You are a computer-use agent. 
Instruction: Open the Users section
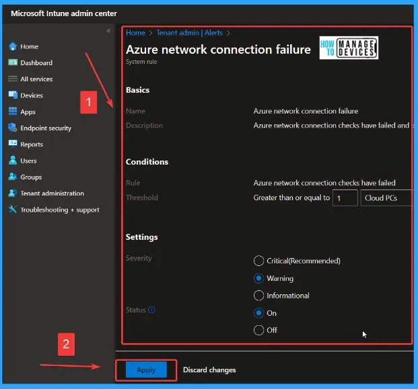click(28, 161)
